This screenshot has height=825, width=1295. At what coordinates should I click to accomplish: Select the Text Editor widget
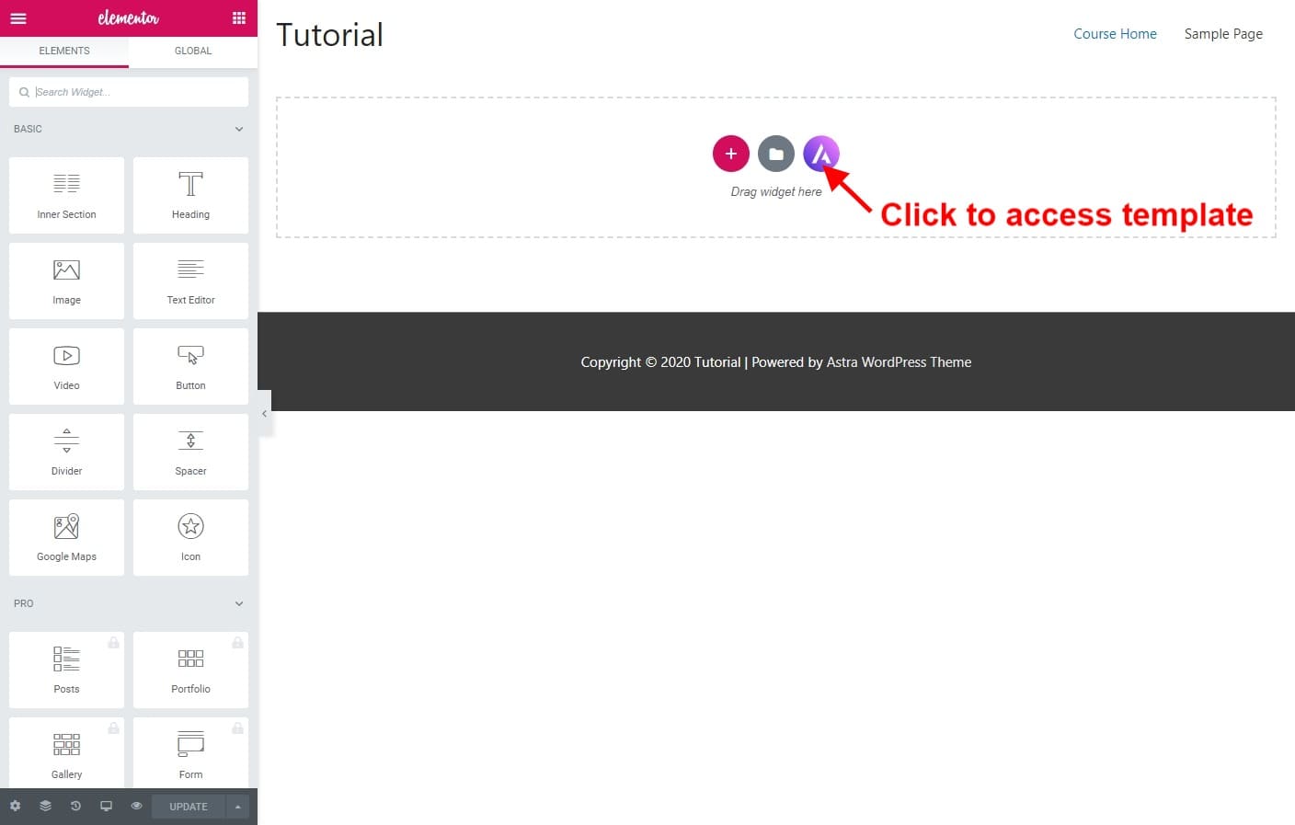[190, 281]
